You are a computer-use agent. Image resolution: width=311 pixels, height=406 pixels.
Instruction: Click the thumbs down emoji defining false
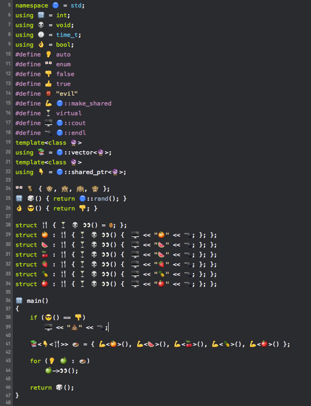click(x=48, y=74)
